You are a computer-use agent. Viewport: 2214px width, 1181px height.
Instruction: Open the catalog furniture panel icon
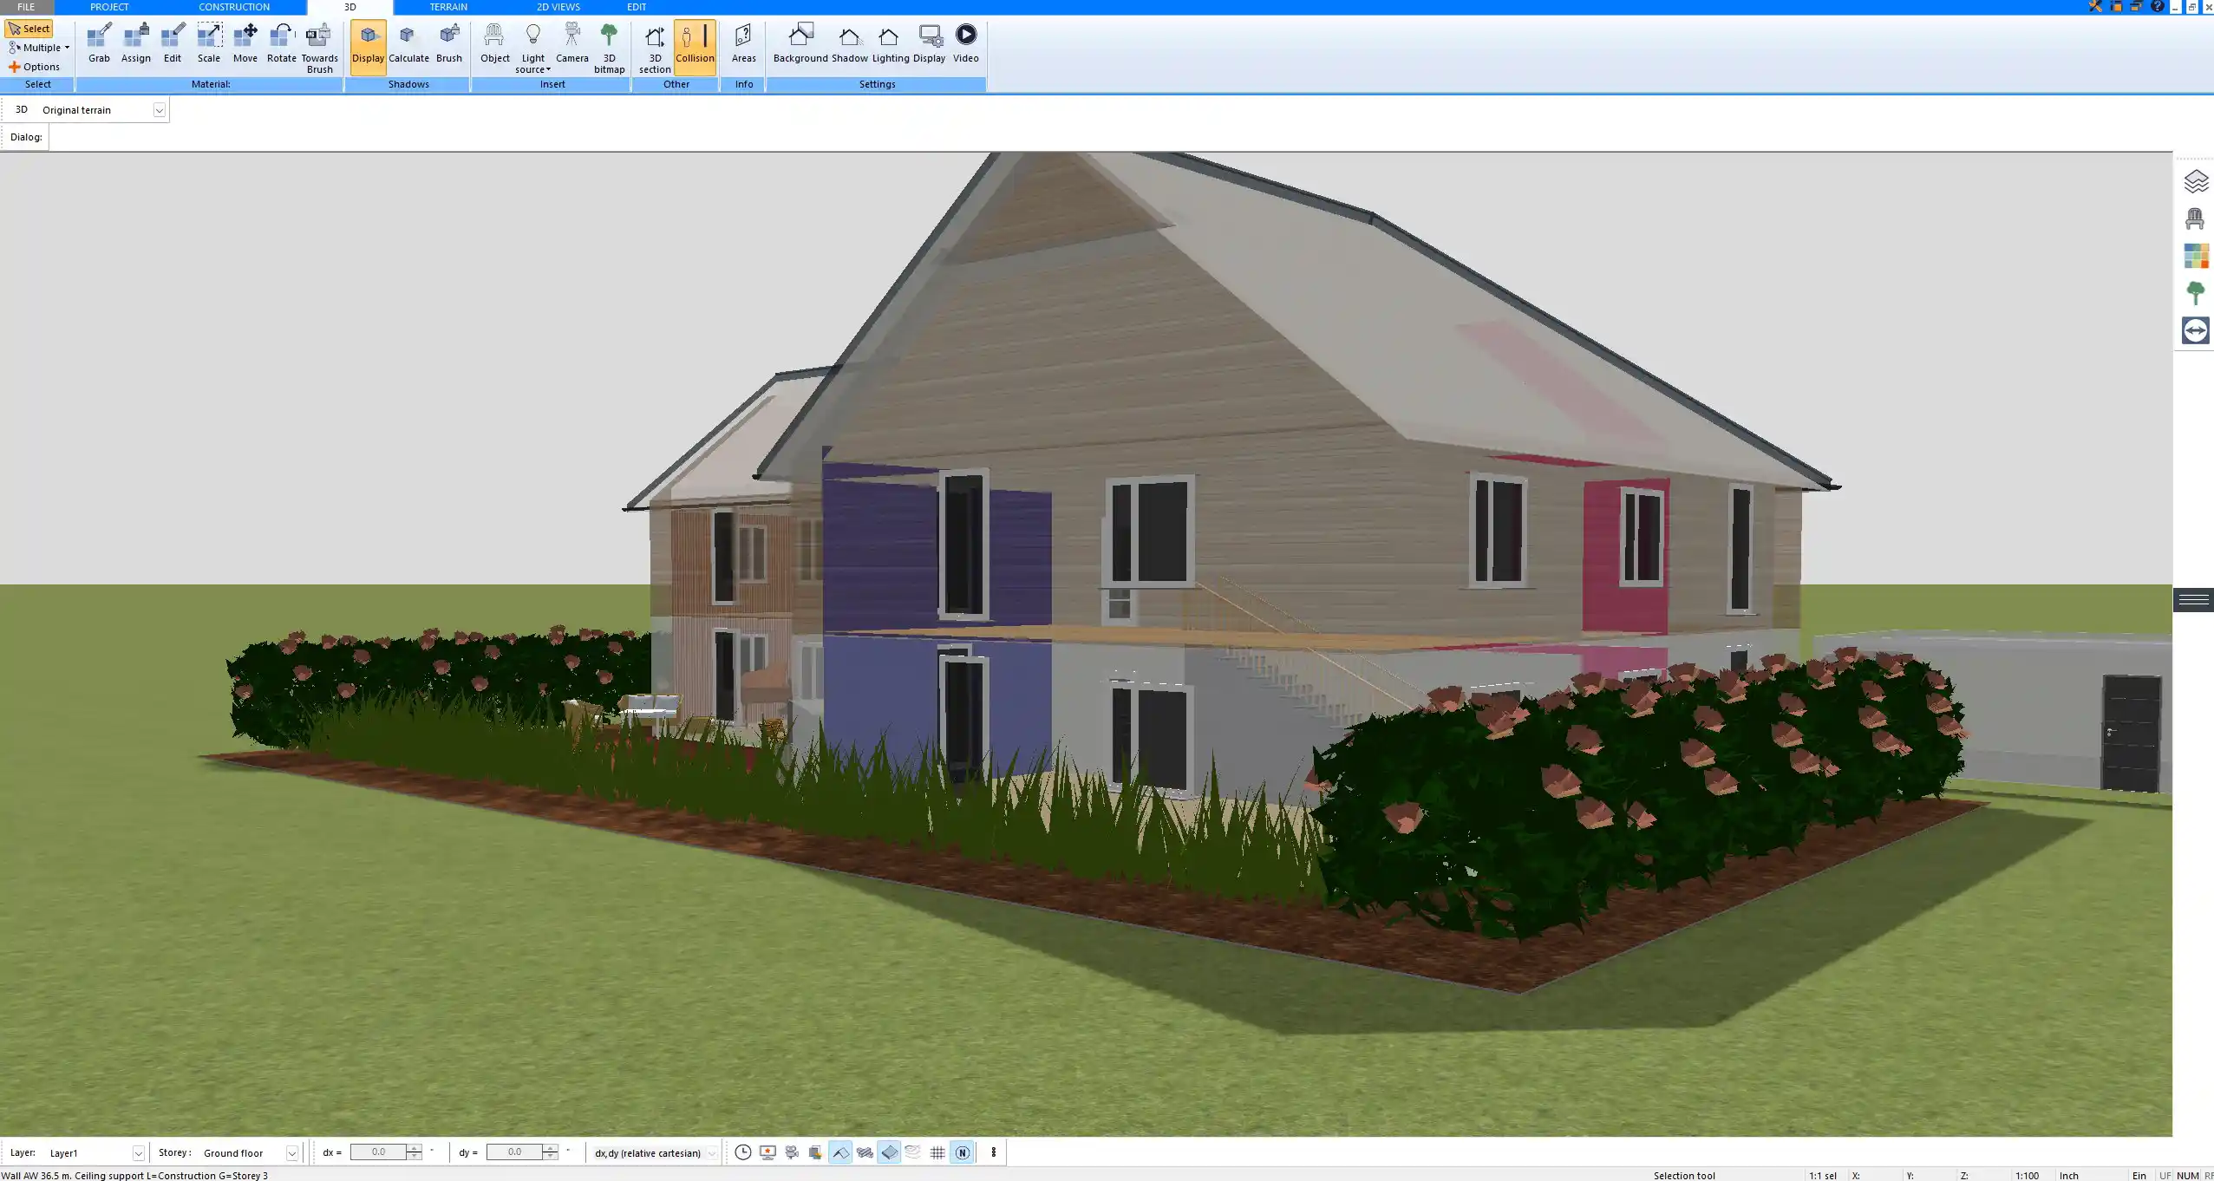[2196, 218]
